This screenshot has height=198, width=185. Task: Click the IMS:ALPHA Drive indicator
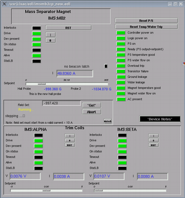39,141
